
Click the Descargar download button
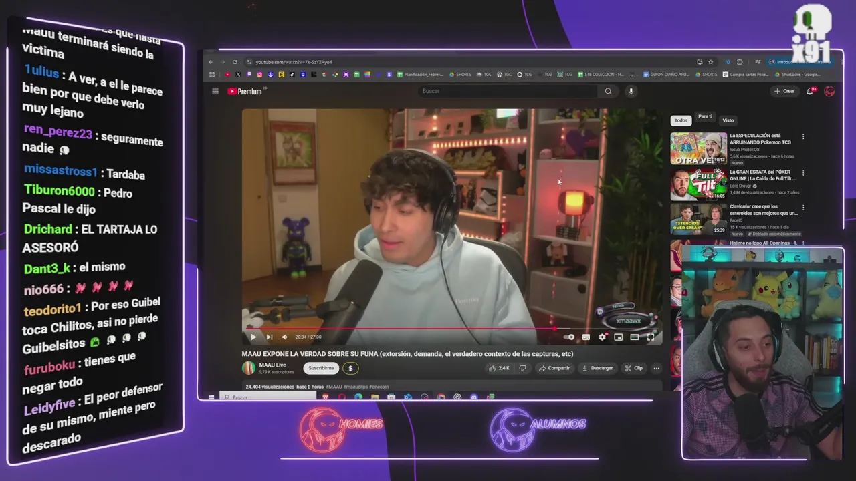597,368
